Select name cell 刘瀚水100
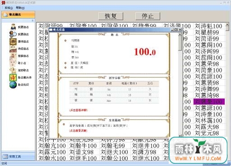The image size is (231, 166). point(52,158)
